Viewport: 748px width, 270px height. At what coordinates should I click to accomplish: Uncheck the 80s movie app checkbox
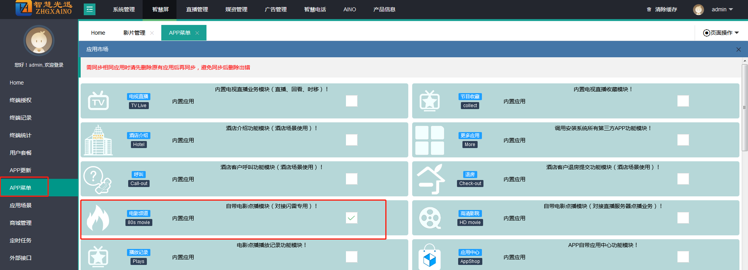(351, 218)
